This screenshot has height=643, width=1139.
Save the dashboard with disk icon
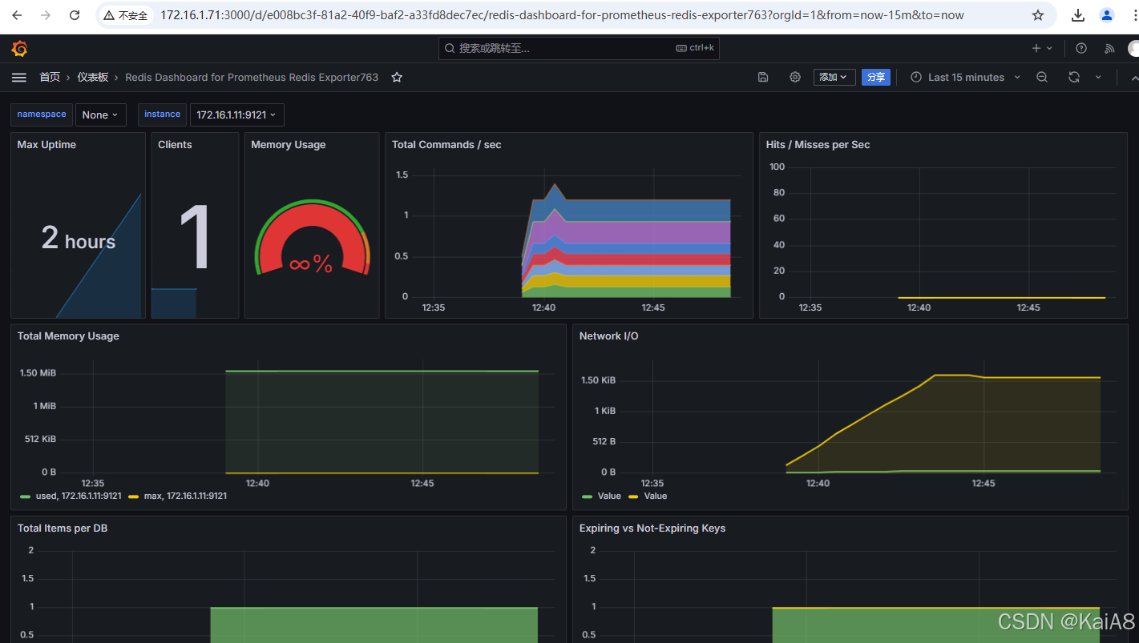point(763,78)
